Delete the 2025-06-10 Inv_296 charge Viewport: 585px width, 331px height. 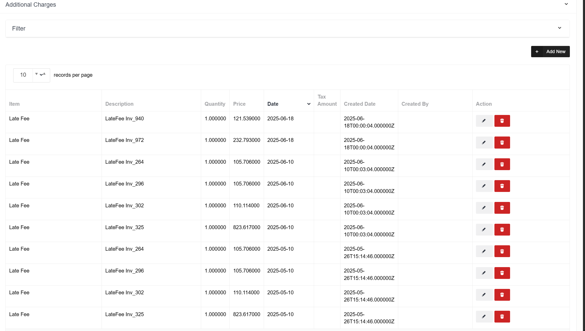click(x=502, y=186)
